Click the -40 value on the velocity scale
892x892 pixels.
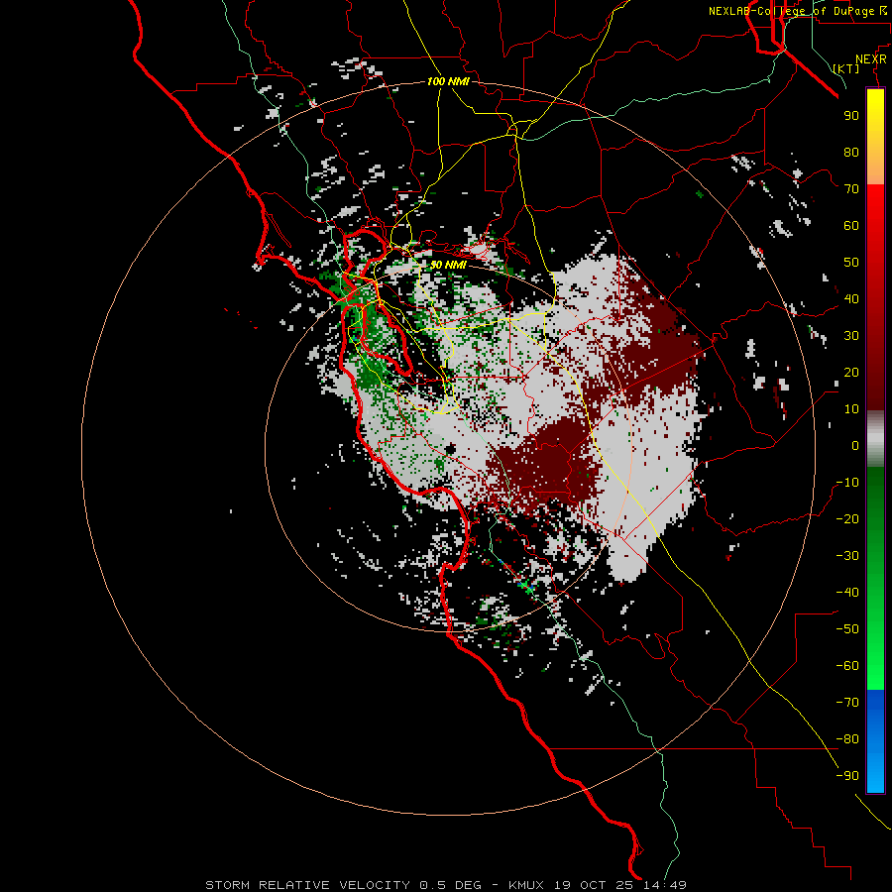pyautogui.click(x=847, y=593)
